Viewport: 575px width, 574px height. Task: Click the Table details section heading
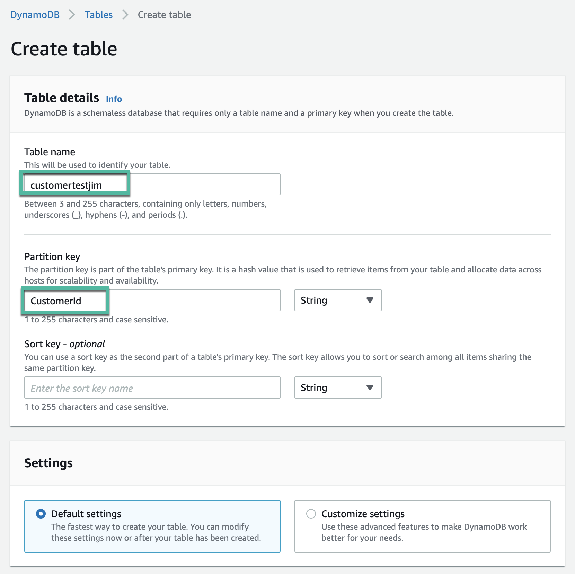[x=62, y=98]
